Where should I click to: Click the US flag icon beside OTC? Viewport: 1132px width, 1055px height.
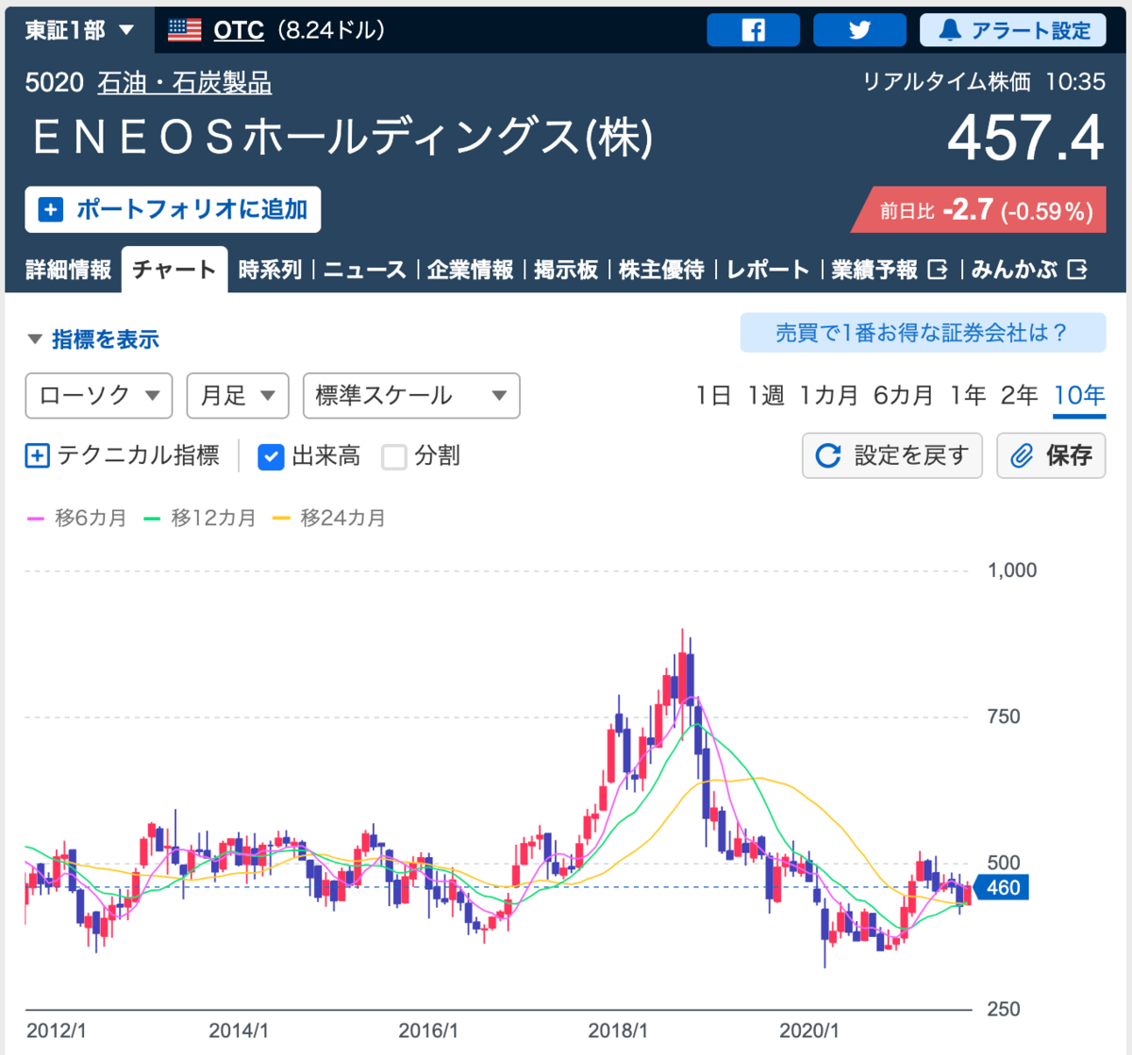(184, 30)
